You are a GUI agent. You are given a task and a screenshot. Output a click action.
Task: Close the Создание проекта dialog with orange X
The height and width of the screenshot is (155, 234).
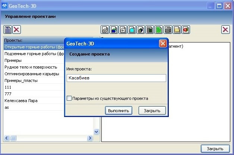point(163,44)
